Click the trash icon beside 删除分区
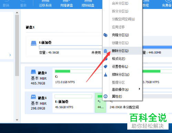The image size is (172, 133). point(105,51)
